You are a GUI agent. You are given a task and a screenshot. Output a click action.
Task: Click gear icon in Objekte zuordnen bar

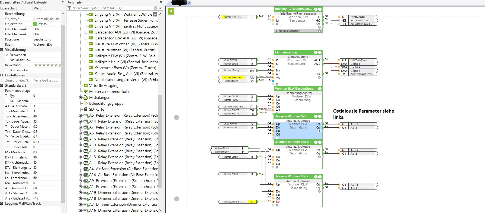click(319, 31)
